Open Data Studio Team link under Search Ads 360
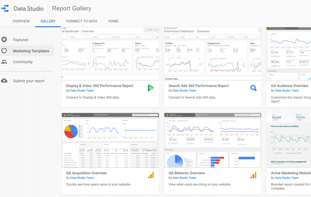Viewport: 311px width, 197px height. point(184,91)
